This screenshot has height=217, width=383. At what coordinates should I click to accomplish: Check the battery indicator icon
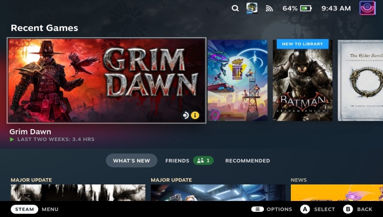click(306, 9)
